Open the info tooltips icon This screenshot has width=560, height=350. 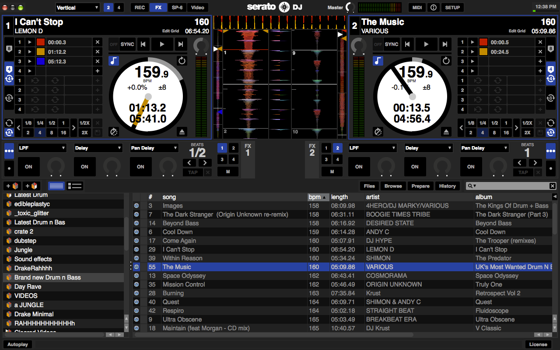click(x=434, y=7)
